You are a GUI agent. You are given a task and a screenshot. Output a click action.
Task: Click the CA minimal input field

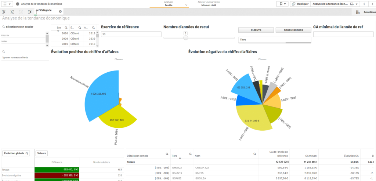click(343, 34)
